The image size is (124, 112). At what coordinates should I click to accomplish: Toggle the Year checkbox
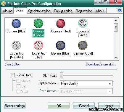point(18,92)
